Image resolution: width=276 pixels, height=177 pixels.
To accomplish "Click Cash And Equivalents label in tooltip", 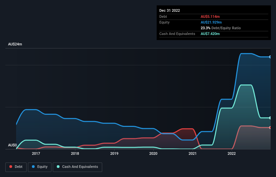I will [x=177, y=34].
